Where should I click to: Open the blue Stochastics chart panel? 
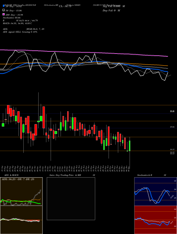coord(155,191)
